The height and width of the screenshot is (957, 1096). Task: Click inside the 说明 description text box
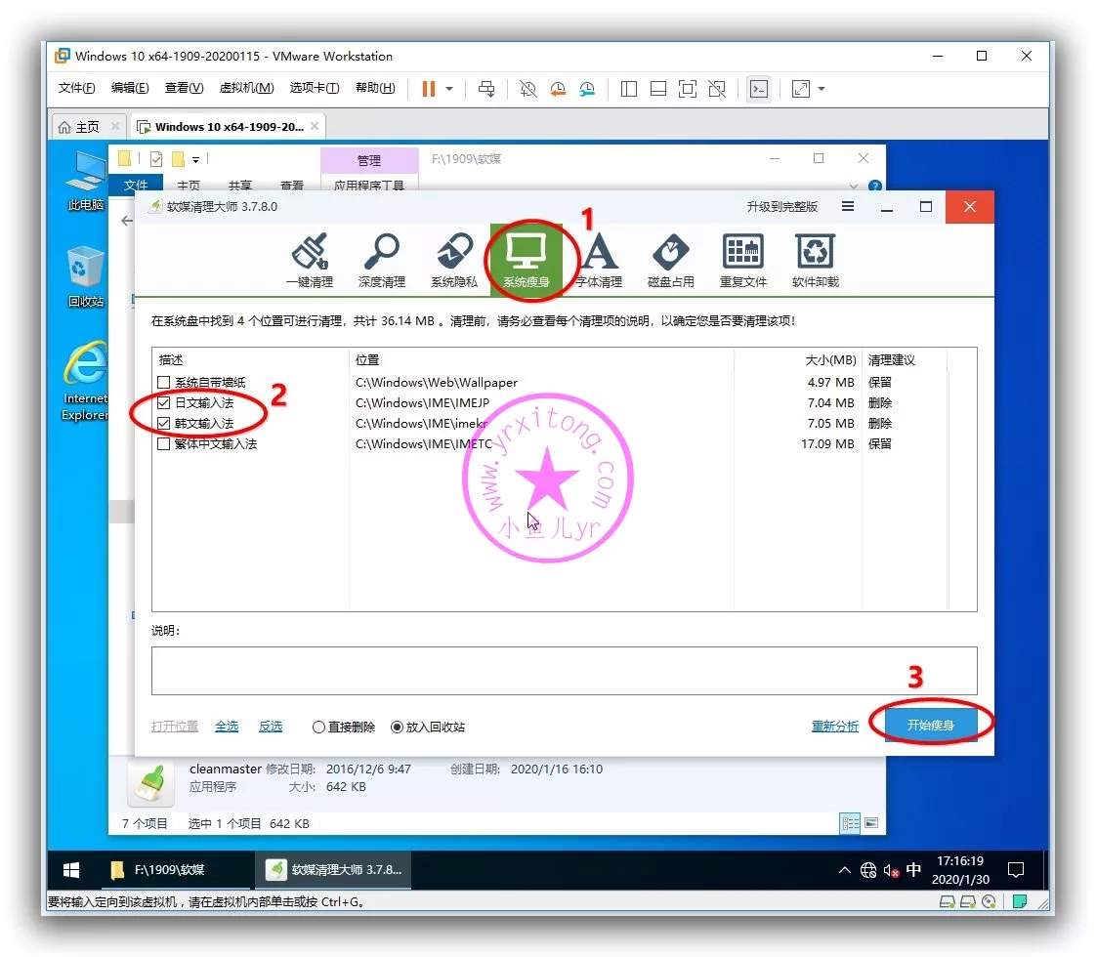coord(564,671)
